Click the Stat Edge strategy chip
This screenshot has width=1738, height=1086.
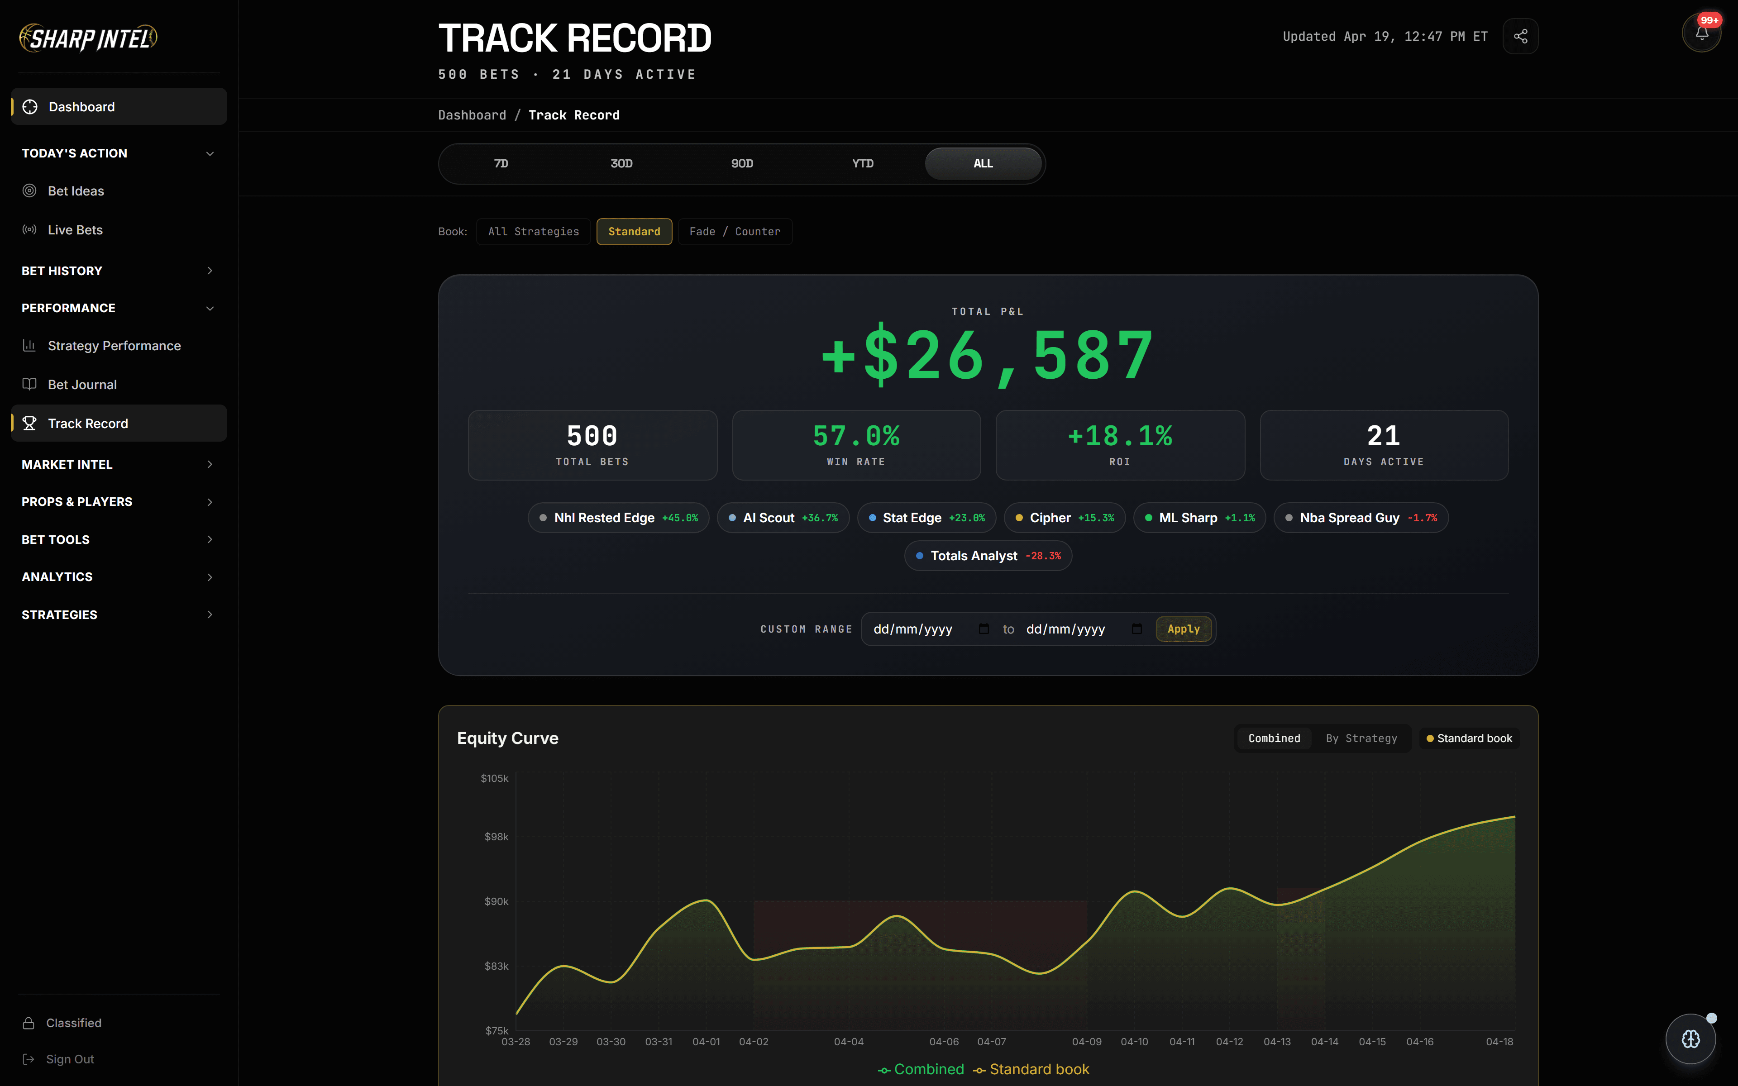pyautogui.click(x=926, y=518)
